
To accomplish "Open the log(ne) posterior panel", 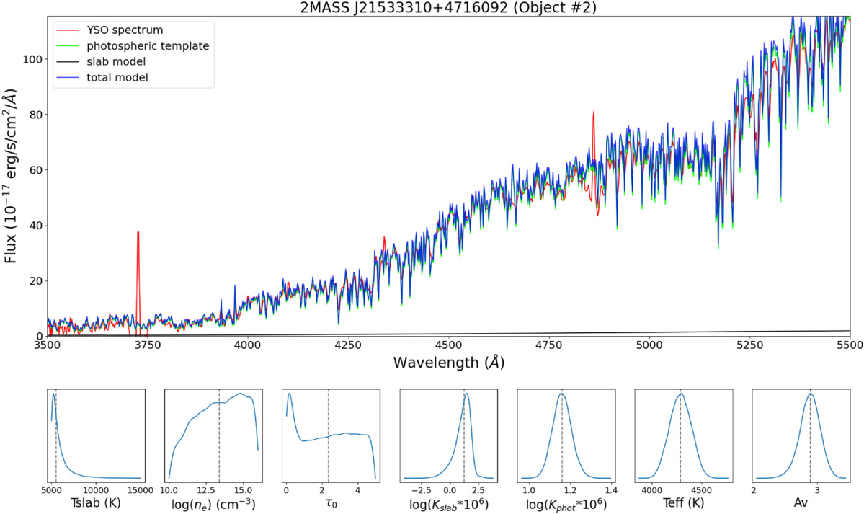I will [x=214, y=435].
